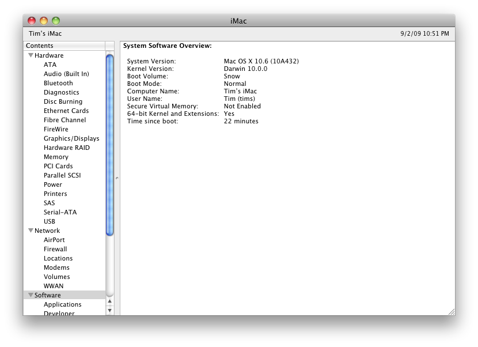Image resolution: width=478 pixels, height=347 pixels.
Task: Click the sidebar scroll down arrow
Action: [110, 310]
